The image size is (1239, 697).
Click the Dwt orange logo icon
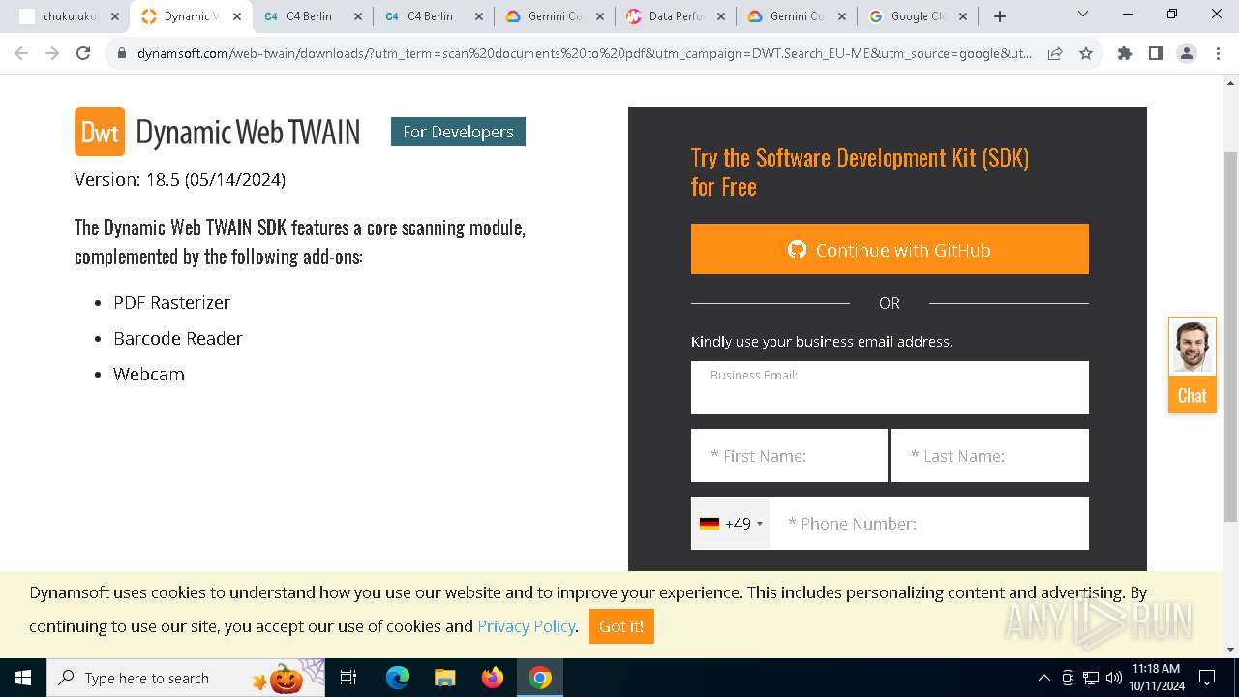point(100,132)
